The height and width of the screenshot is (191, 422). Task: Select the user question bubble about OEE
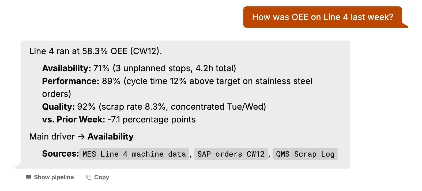[322, 17]
